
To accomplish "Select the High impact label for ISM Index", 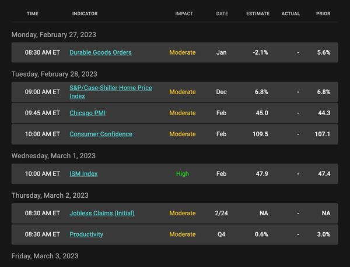I will (183, 174).
